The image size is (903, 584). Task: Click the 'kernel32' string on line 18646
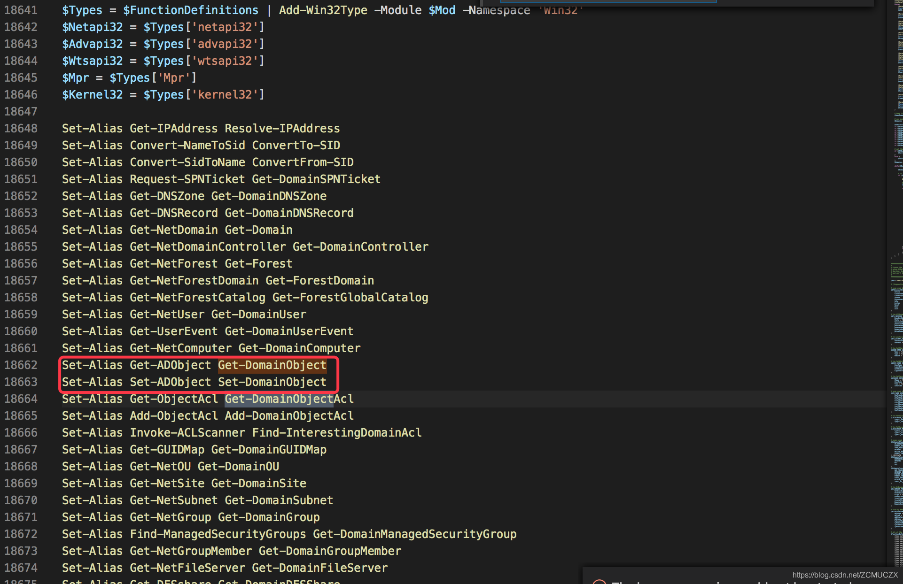click(225, 94)
